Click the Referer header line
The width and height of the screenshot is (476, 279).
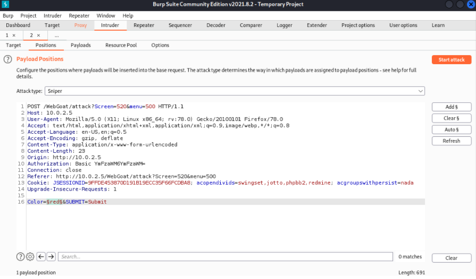click(x=121, y=177)
